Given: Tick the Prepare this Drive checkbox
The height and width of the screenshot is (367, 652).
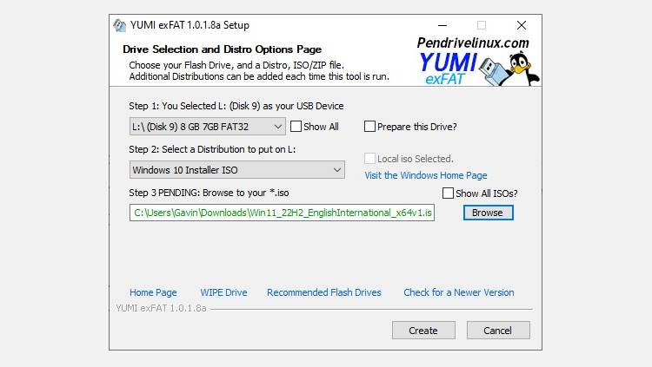Looking at the screenshot, I should pos(369,126).
